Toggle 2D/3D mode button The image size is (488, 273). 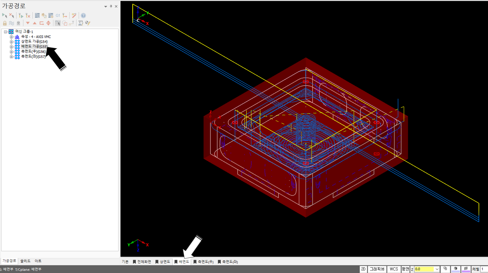coord(363,269)
